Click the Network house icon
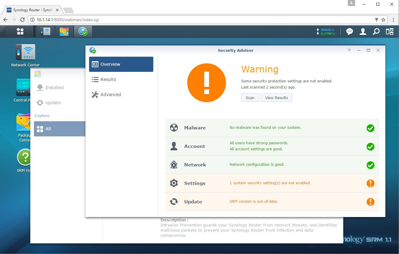The image size is (399, 254). (174, 165)
